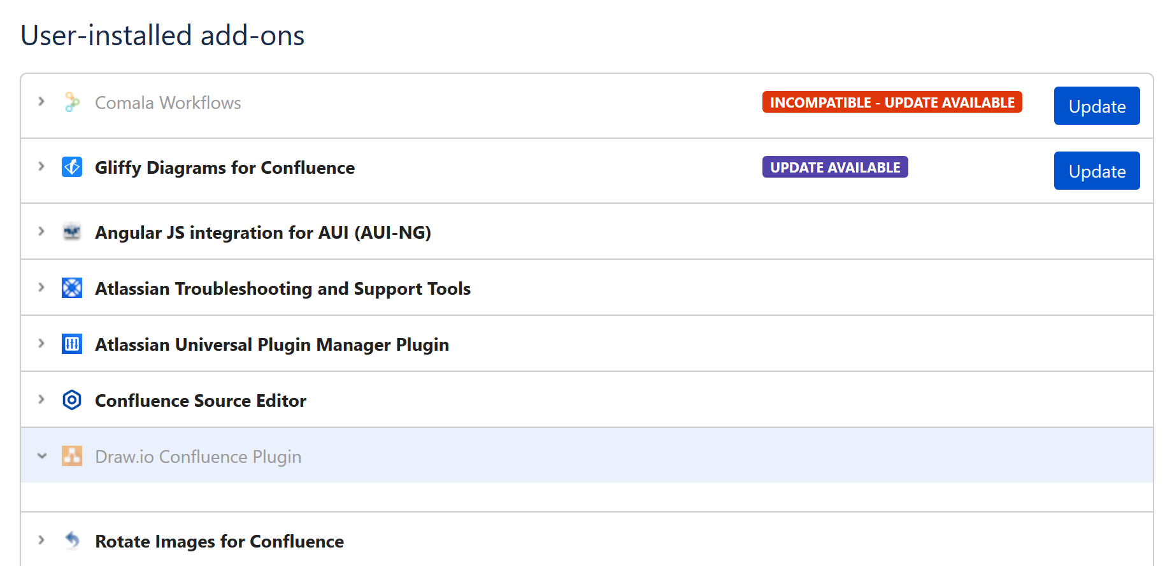Select Atlassian Universal Plugin Manager Plugin name
1172x566 pixels.
click(x=272, y=344)
